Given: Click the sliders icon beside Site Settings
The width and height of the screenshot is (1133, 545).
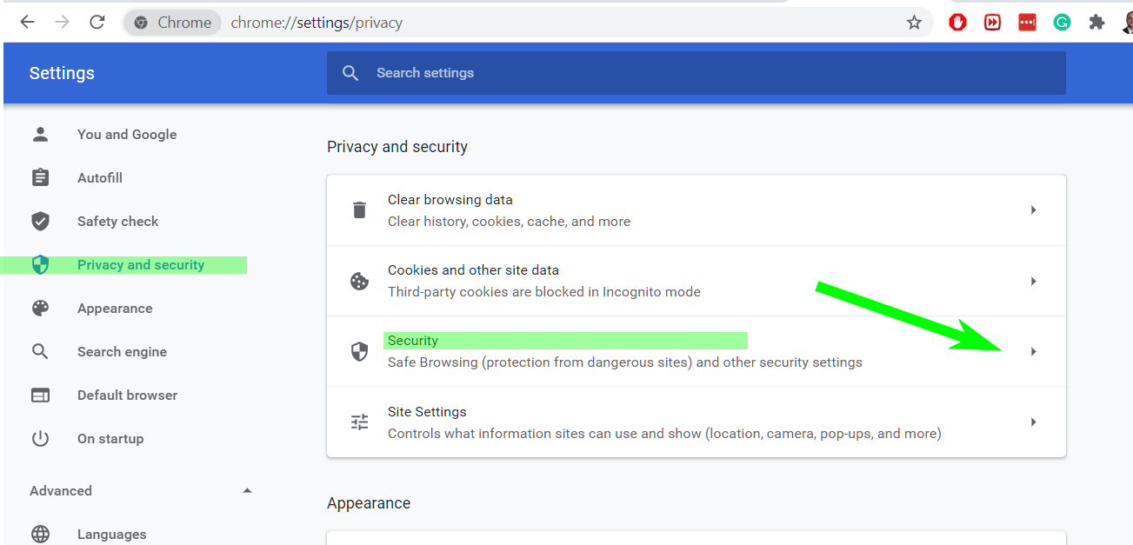Looking at the screenshot, I should pos(359,422).
